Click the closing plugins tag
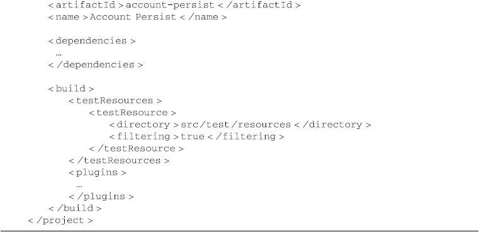Screen dimensions: 479x232 101,197
